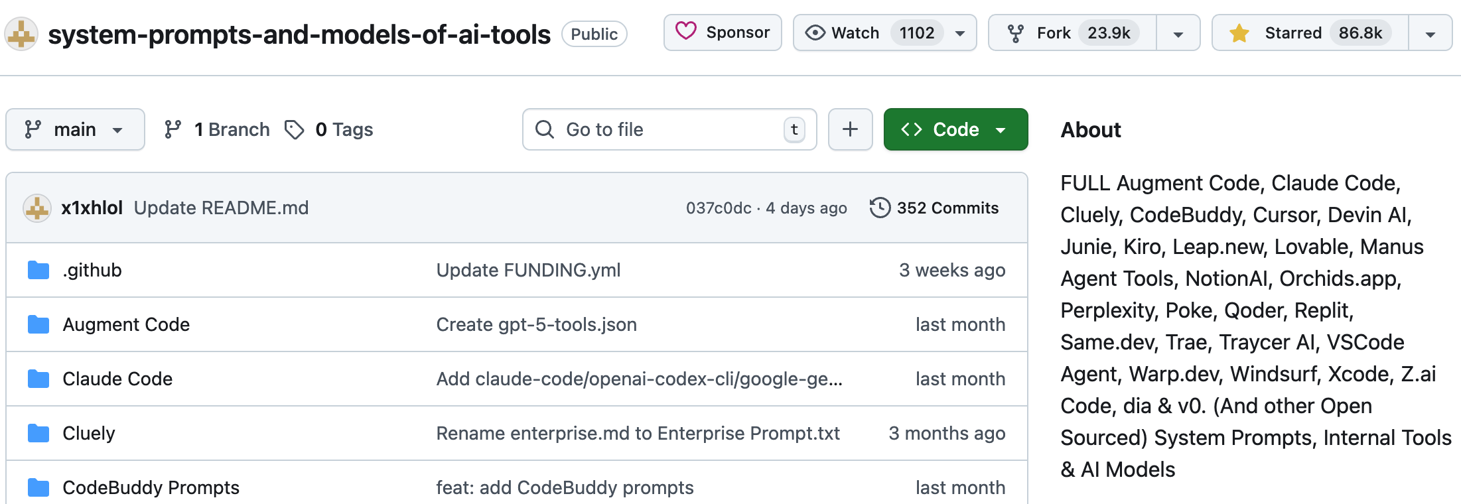Click the Go to file search field
The image size is (1461, 504).
pos(669,129)
